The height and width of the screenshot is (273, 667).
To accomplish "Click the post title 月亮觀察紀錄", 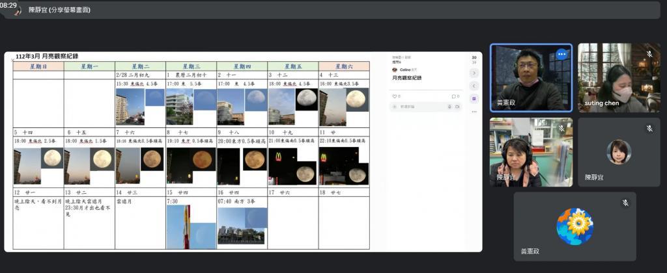I will (x=407, y=78).
